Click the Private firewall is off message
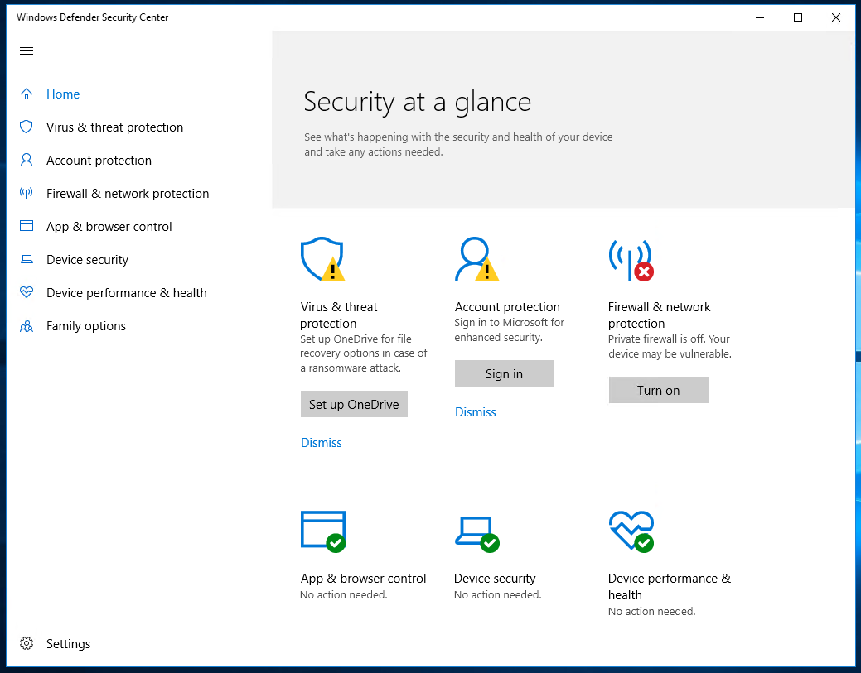 (x=670, y=346)
